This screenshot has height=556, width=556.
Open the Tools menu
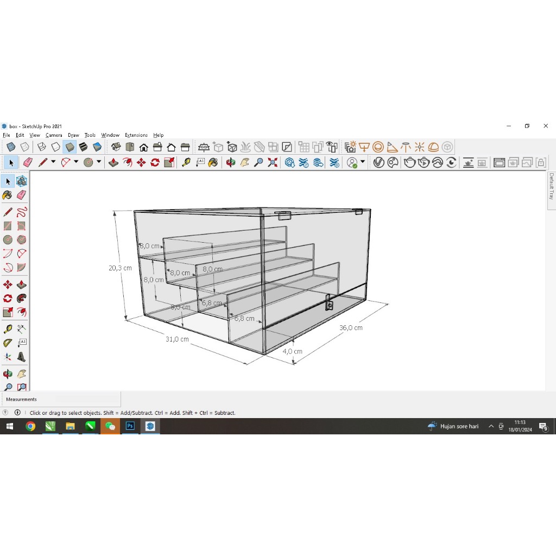90,135
